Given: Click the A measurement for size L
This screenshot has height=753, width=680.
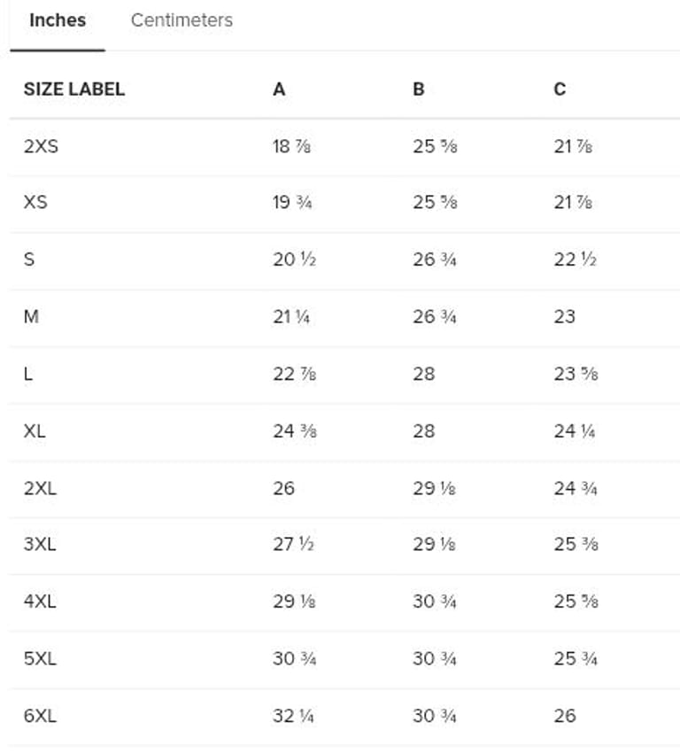Looking at the screenshot, I should (294, 374).
